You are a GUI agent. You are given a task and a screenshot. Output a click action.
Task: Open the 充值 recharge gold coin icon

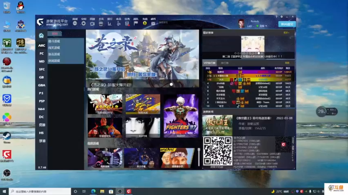145,23
